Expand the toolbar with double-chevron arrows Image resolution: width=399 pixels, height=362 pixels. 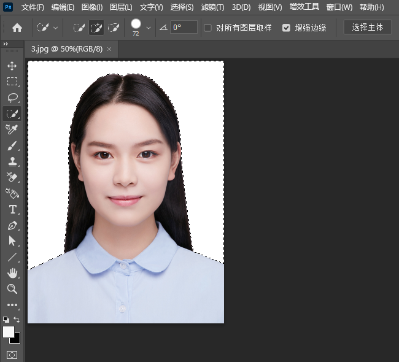(6, 44)
